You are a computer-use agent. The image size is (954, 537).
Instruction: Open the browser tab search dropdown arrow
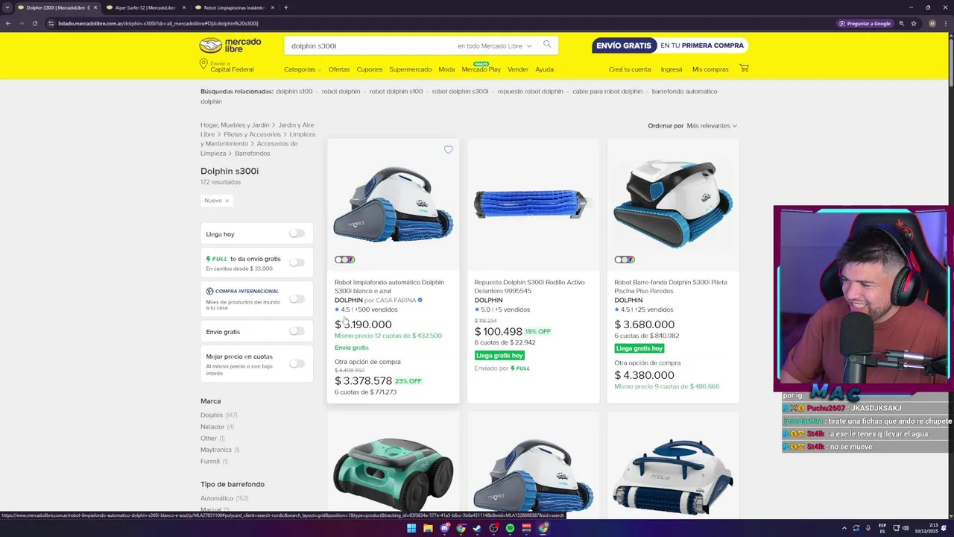(7, 7)
